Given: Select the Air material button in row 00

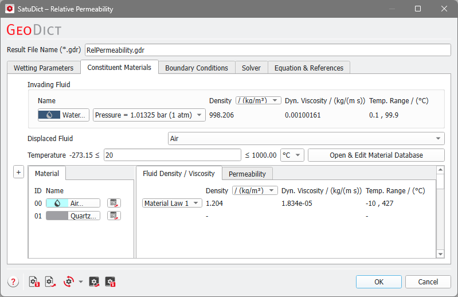Looking at the screenshot, I should [x=73, y=204].
